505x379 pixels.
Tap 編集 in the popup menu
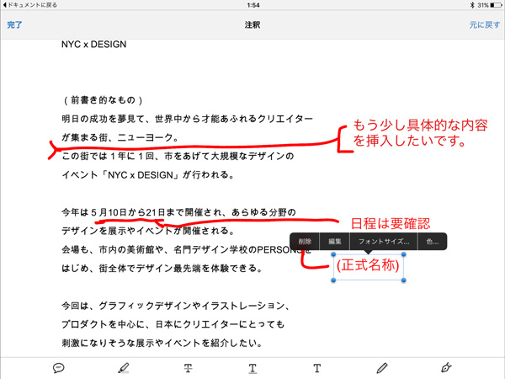click(x=335, y=242)
